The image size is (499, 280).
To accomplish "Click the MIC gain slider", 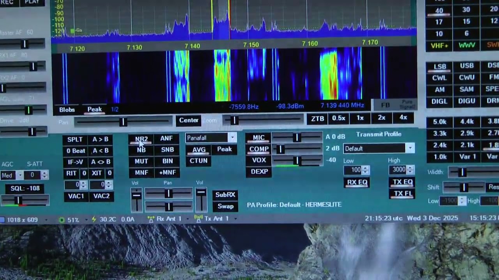I will (297, 138).
